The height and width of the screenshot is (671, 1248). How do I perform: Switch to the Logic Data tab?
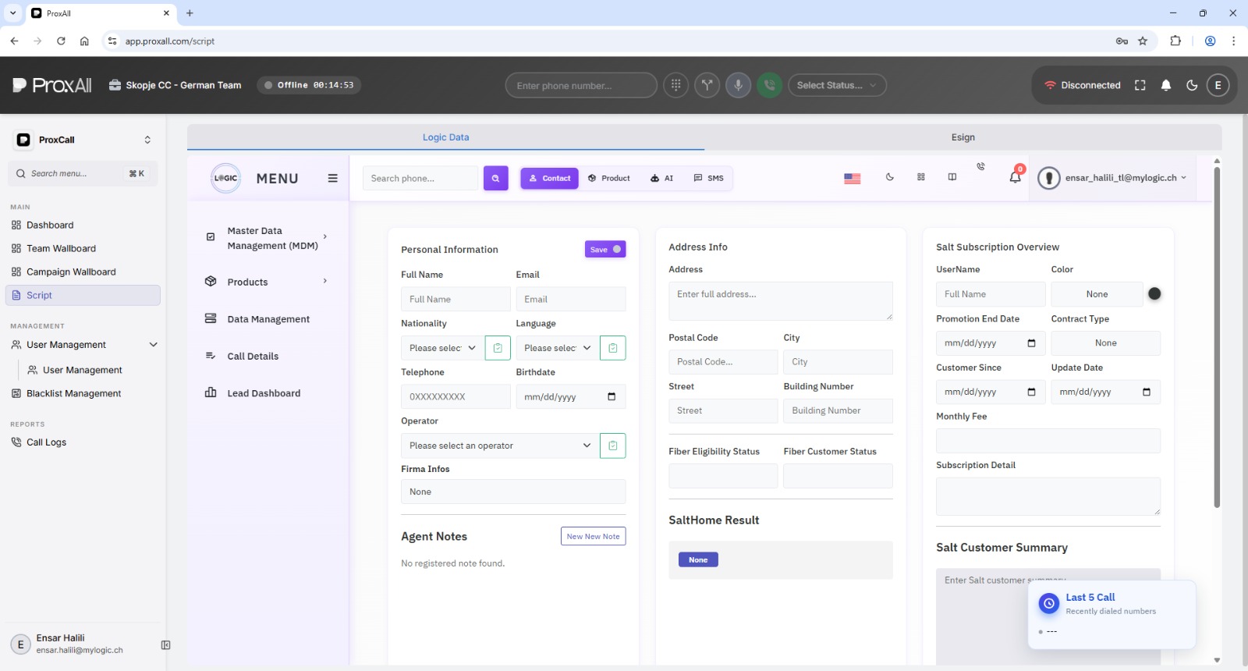(x=445, y=137)
